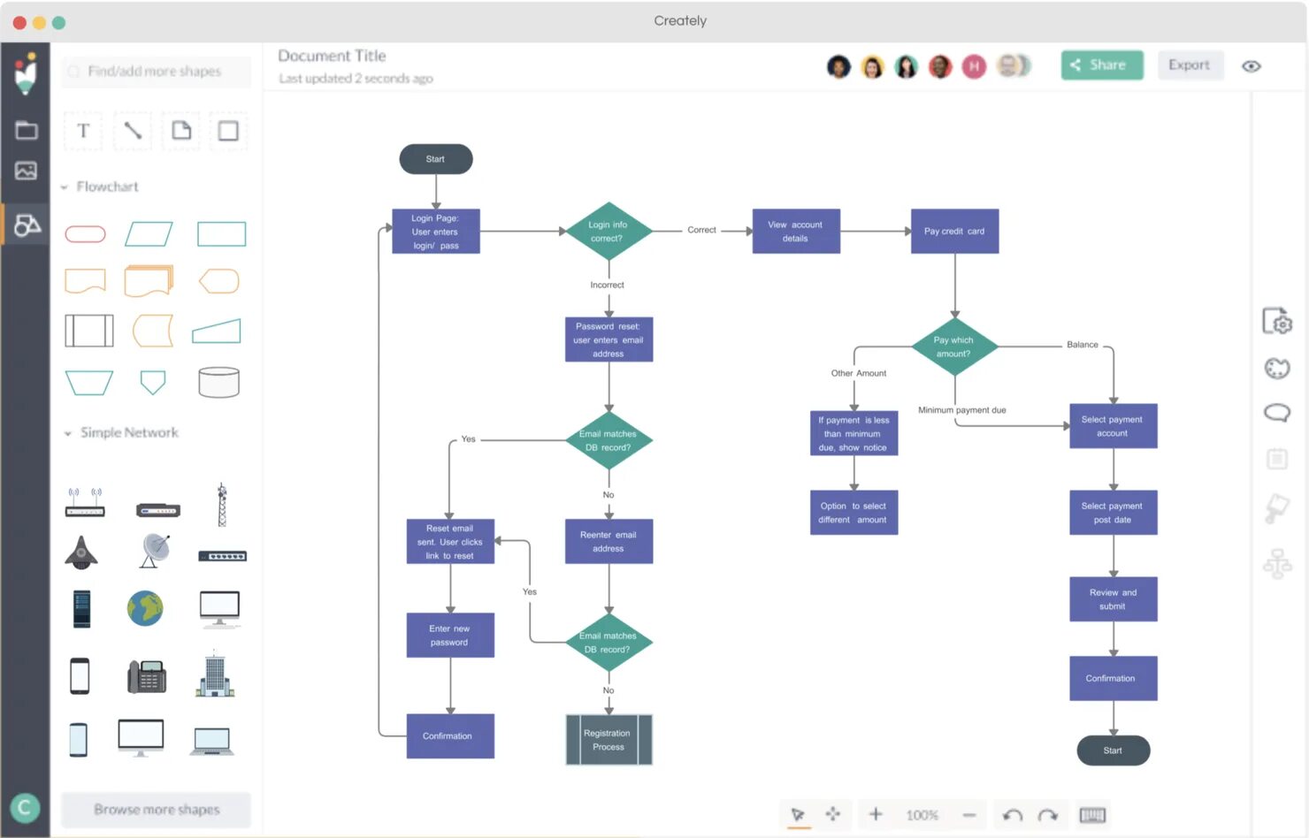Pick the wireless router network shape
Screen dimensions: 1309x838
(x=85, y=502)
